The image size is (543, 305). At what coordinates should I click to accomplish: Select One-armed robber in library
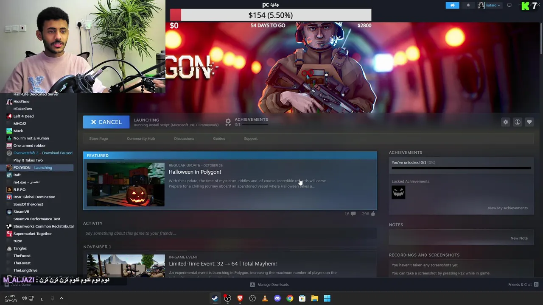click(x=29, y=146)
